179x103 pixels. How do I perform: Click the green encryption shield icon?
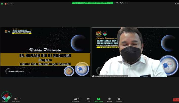click(2, 4)
